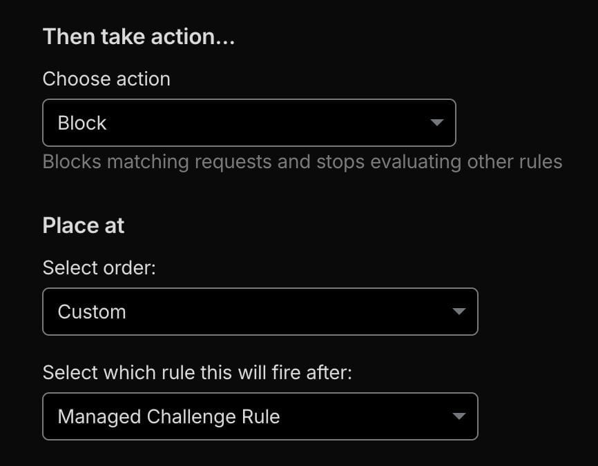Click empty middle area of the Block dropdown

pyautogui.click(x=262, y=123)
